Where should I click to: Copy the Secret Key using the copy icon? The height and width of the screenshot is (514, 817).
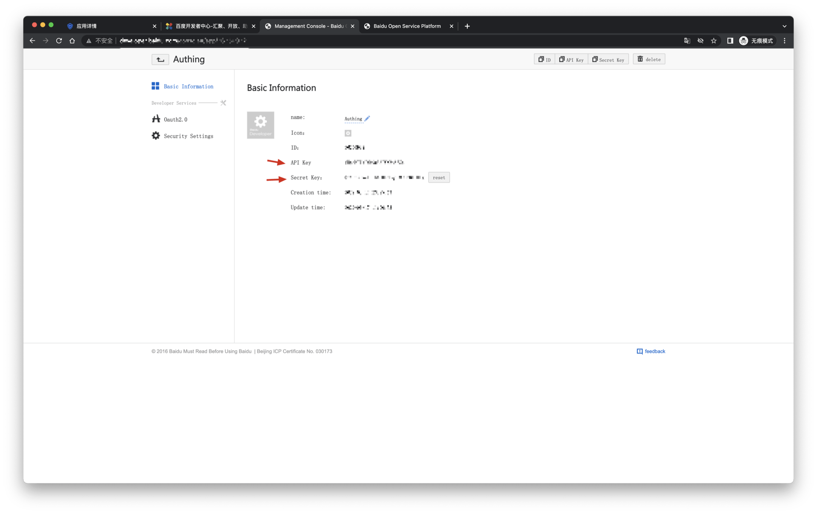click(608, 59)
